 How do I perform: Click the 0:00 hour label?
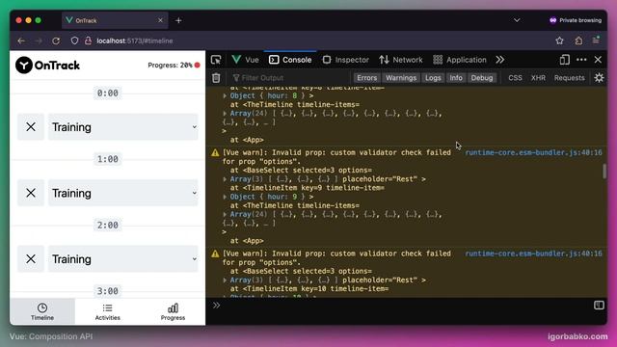click(x=107, y=93)
